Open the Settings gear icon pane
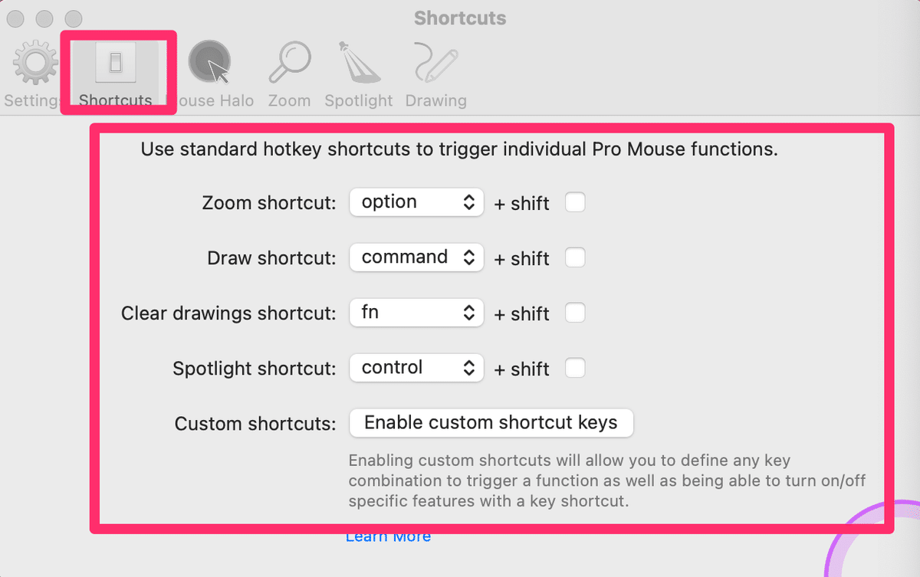920x577 pixels. (x=35, y=62)
